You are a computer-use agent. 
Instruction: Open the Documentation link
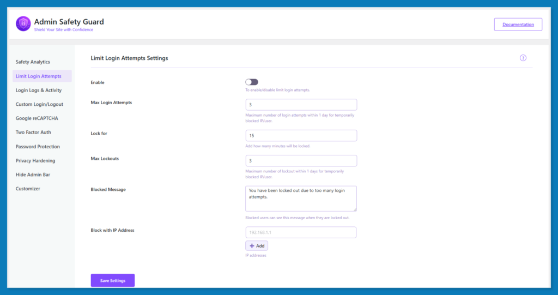tap(518, 25)
